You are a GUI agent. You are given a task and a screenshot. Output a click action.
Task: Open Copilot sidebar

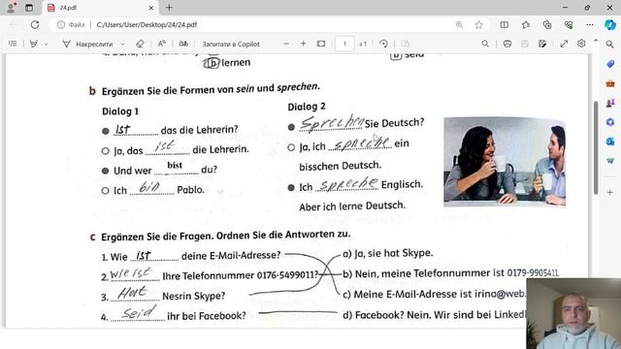(610, 24)
